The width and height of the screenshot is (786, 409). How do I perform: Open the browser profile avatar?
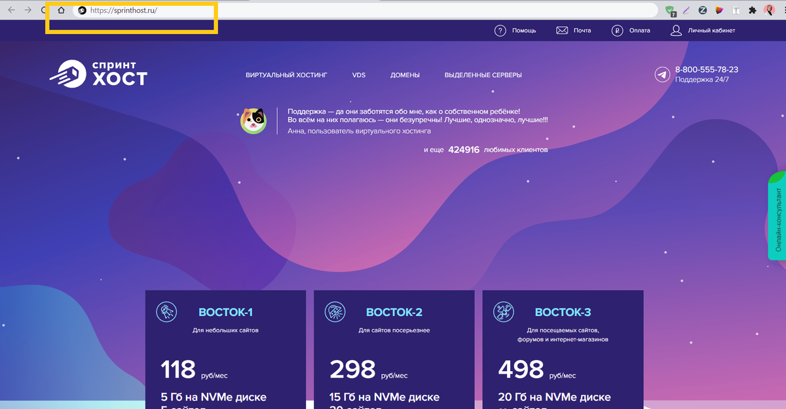(770, 10)
